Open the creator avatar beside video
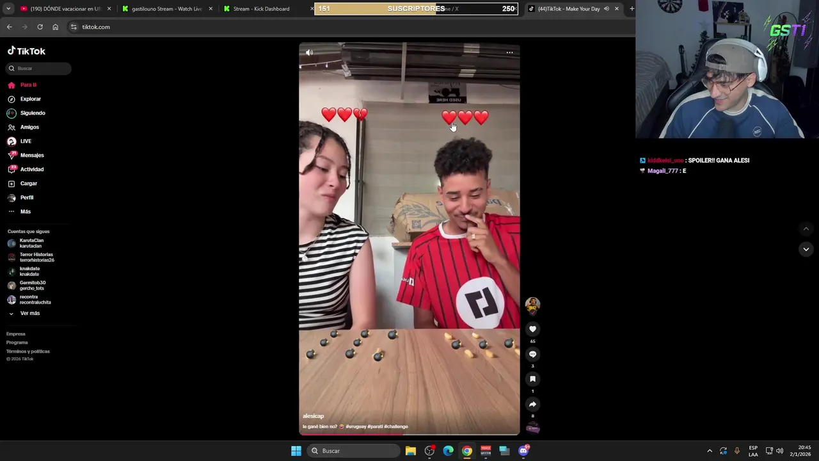This screenshot has height=461, width=819. pyautogui.click(x=532, y=305)
